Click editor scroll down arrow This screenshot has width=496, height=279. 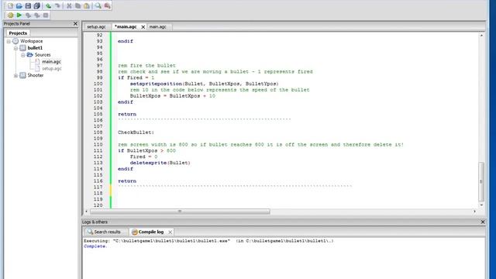tap(481, 205)
